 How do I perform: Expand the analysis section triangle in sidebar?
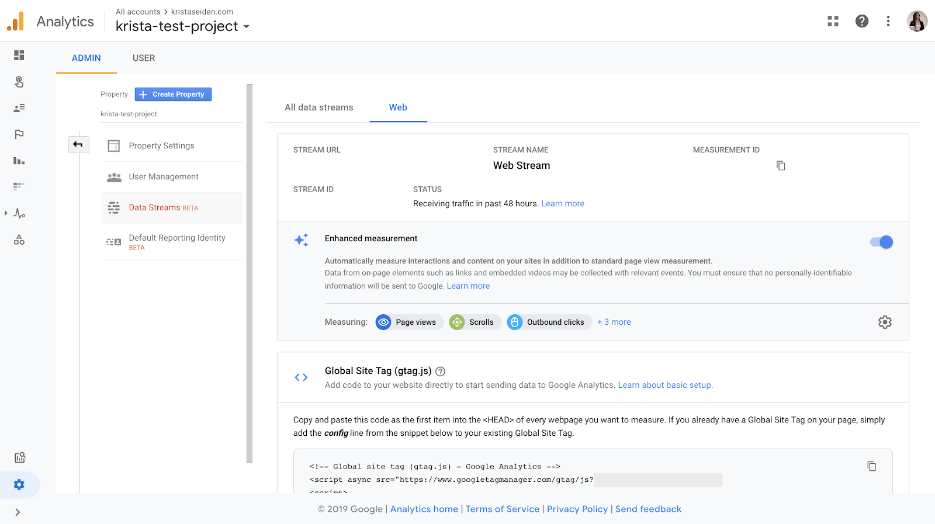click(6, 213)
